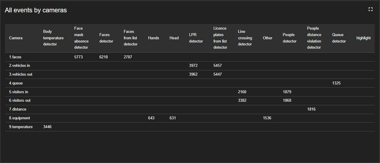Select the 1325 queue detector count
Screen dimensions: 380x163
click(x=336, y=83)
